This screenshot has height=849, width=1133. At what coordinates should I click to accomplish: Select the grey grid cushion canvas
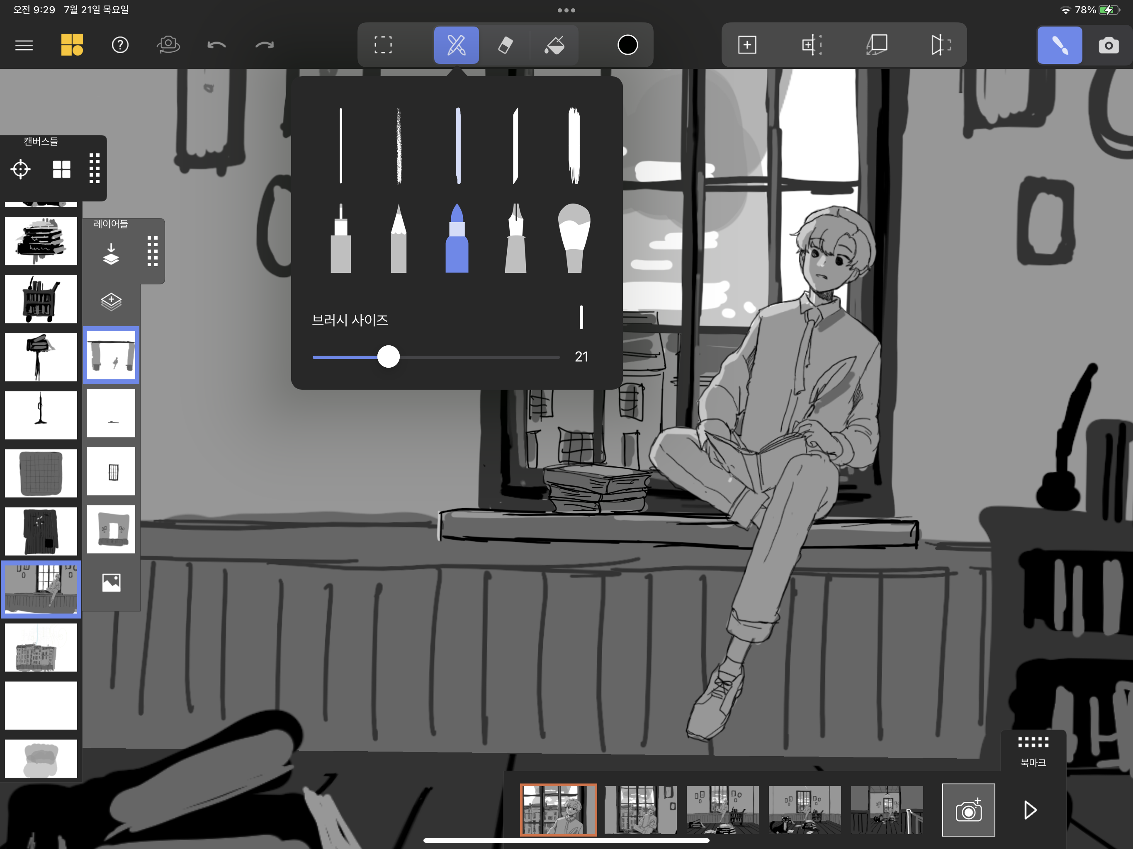[x=41, y=473]
